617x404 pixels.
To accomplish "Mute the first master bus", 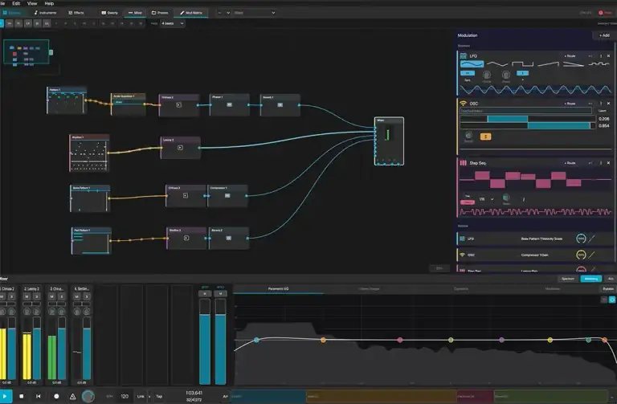I will tap(205, 293).
